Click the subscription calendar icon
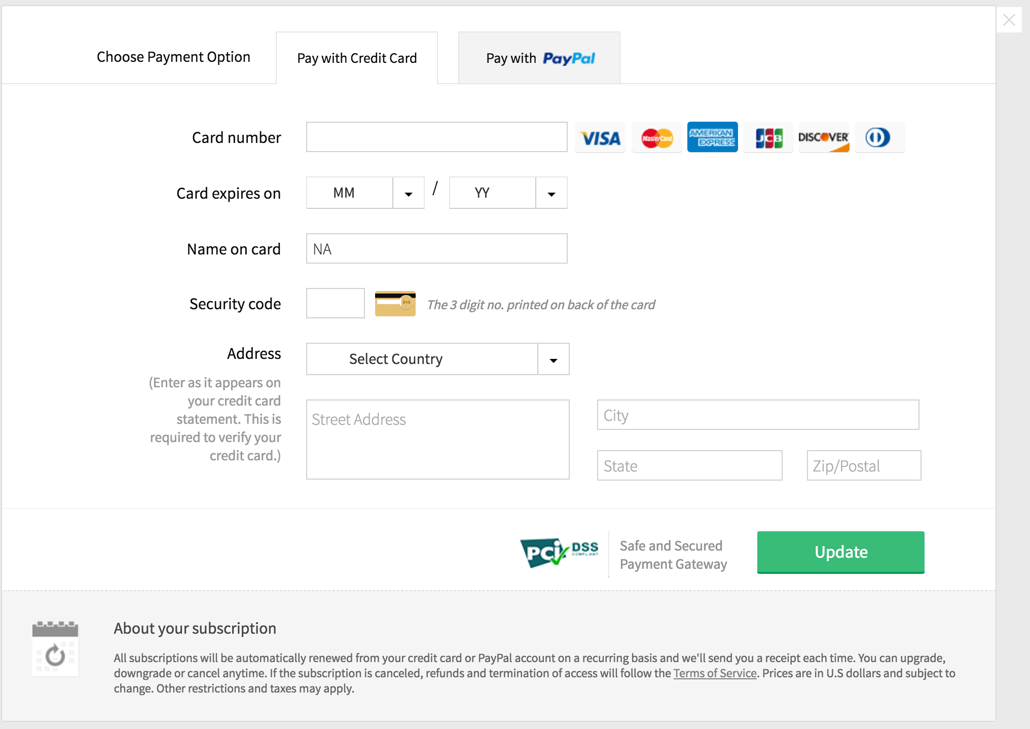Image resolution: width=1030 pixels, height=729 pixels. click(x=55, y=650)
